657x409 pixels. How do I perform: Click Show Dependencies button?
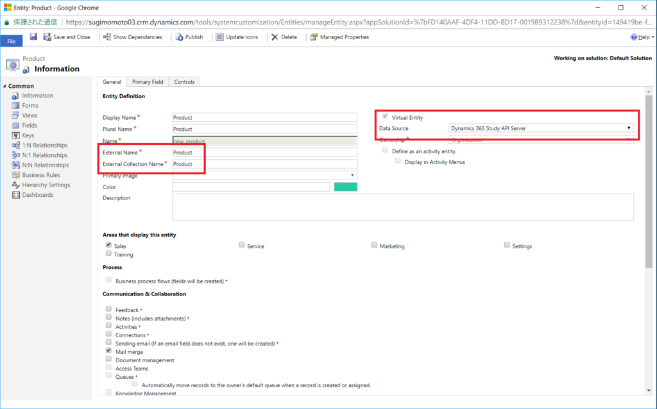pyautogui.click(x=132, y=37)
